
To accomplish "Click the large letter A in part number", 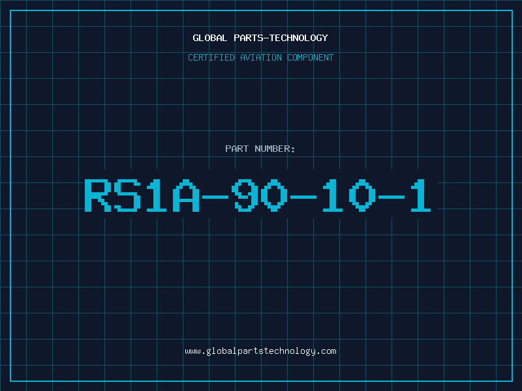I will 186,195.
